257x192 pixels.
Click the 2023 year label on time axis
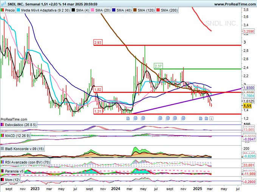35,189
